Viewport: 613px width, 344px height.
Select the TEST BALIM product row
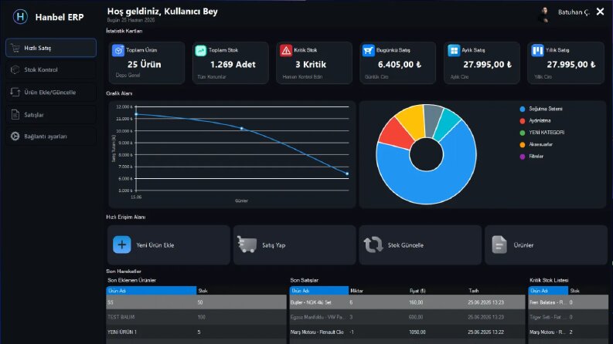[196, 317]
